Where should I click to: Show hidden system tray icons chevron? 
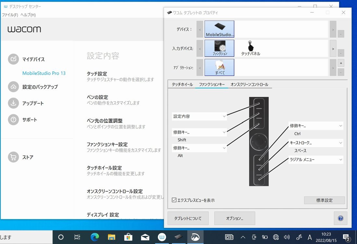point(243,237)
